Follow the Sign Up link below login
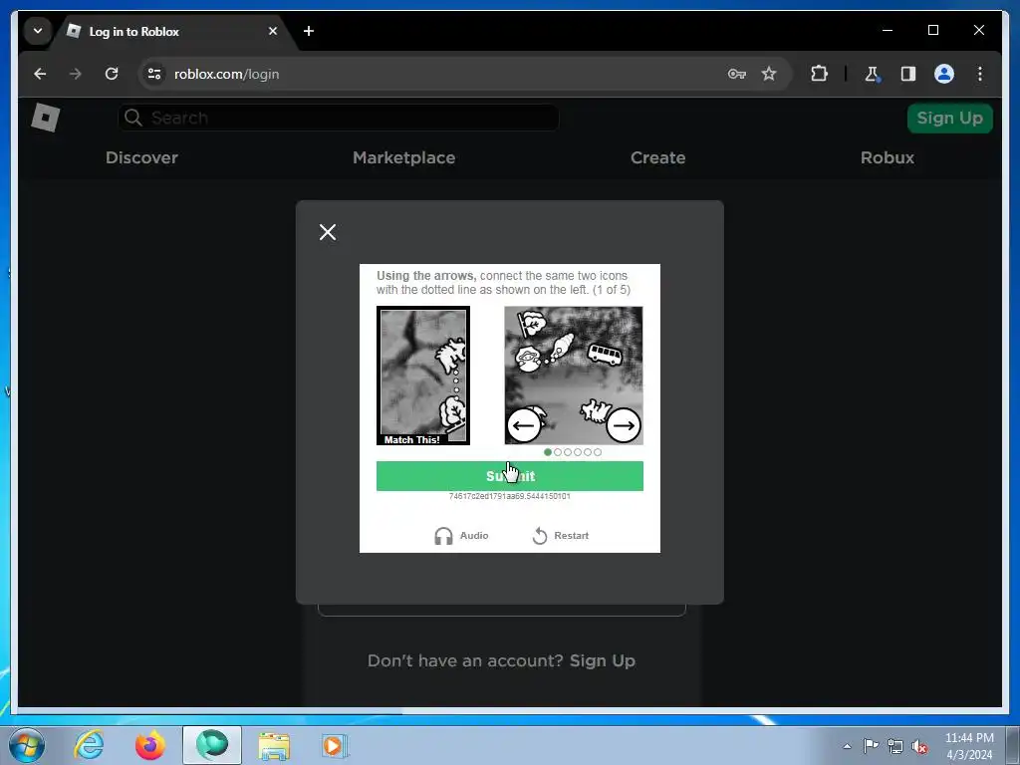The image size is (1020, 765). pos(603,661)
